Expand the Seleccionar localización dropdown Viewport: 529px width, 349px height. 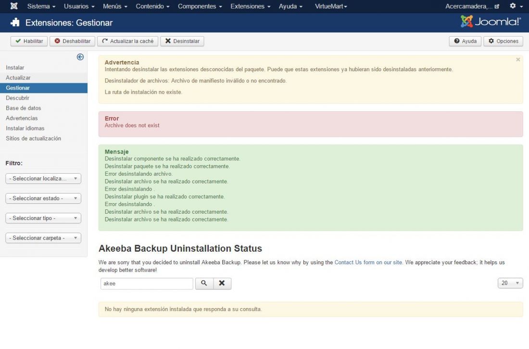[x=43, y=179]
